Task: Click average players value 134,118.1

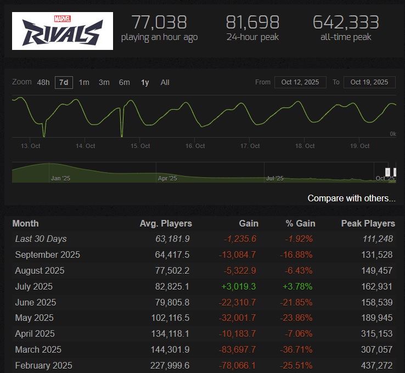Action: coord(170,334)
